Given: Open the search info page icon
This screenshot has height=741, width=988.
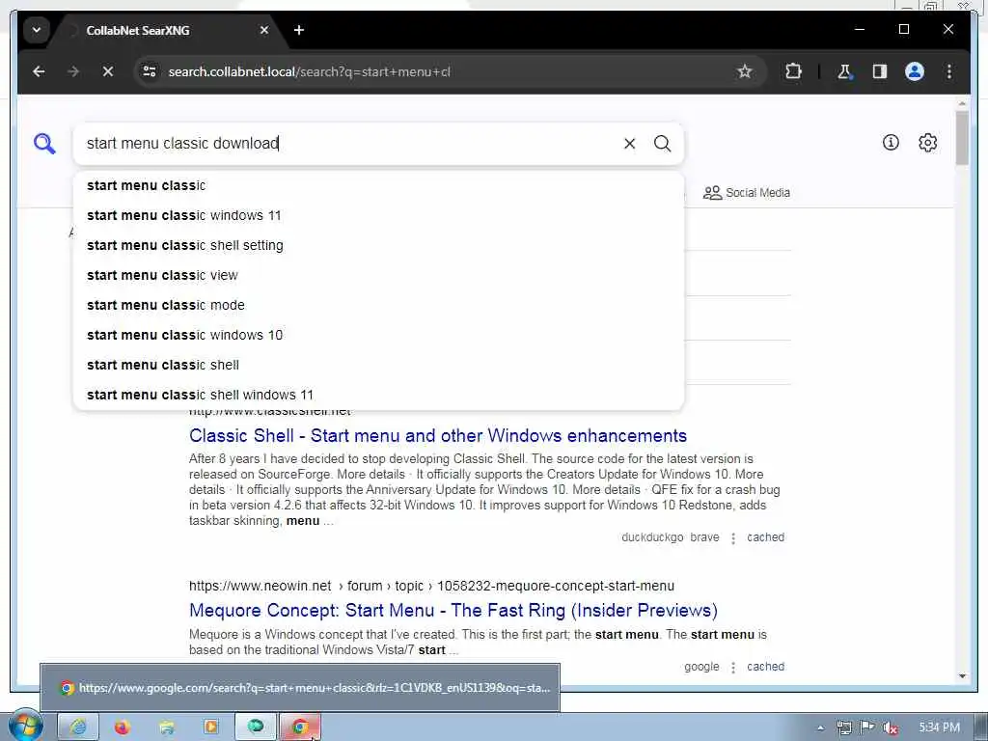Looking at the screenshot, I should (891, 143).
